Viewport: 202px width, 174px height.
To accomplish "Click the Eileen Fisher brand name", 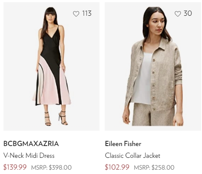I will click(123, 144).
